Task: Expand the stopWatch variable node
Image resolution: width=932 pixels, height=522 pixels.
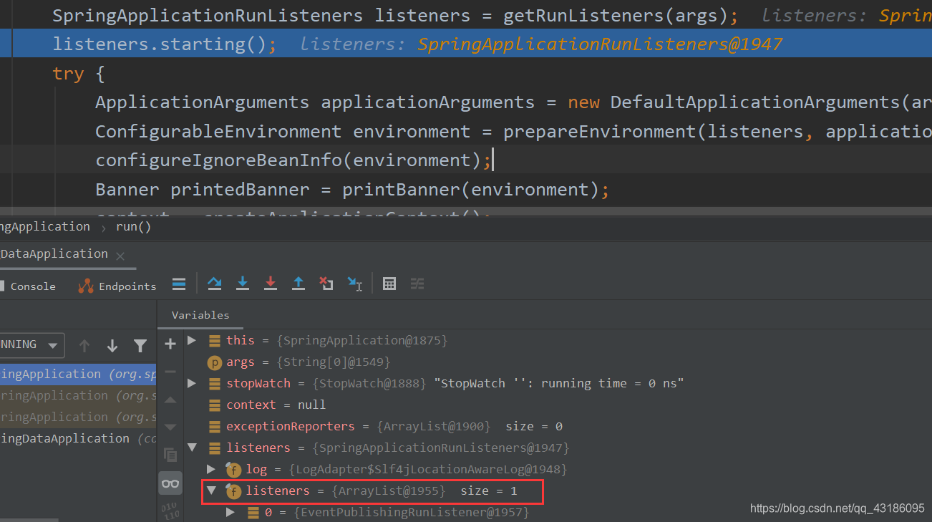Action: 192,383
